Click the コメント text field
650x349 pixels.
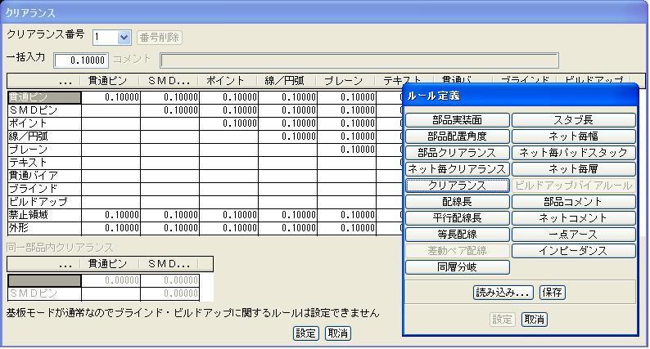click(359, 60)
